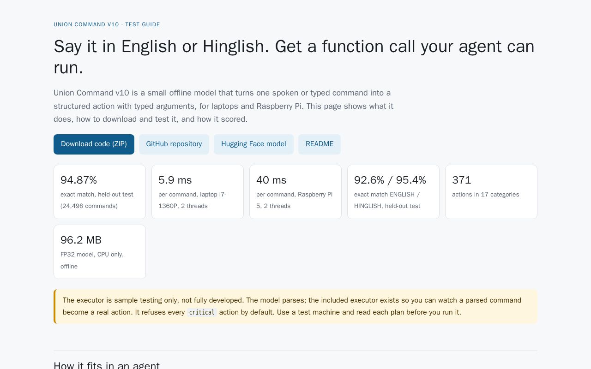Click the 92.6% / 95.4% stat value
This screenshot has height=369, width=591.
click(x=390, y=180)
